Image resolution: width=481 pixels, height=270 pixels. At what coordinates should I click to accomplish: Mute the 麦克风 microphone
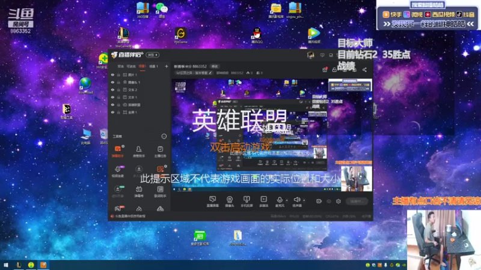click(x=280, y=202)
